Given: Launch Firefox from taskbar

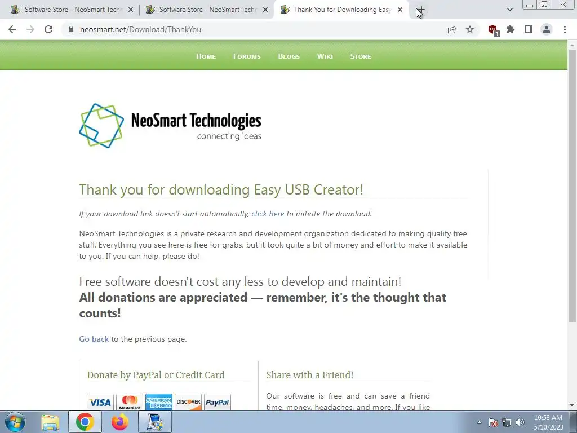Looking at the screenshot, I should (120, 422).
